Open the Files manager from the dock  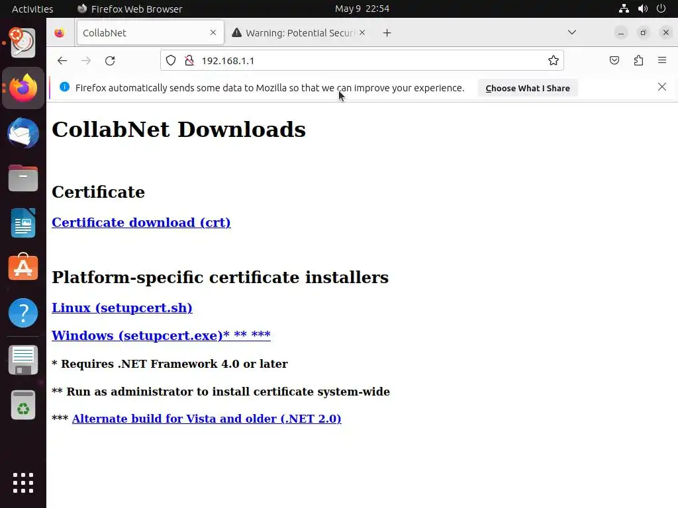tap(23, 178)
